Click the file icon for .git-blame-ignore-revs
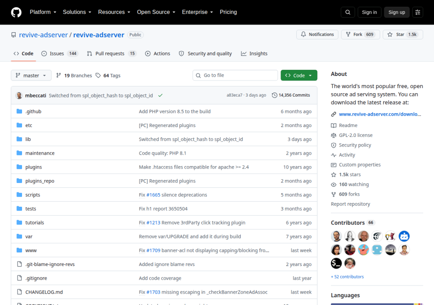Screen dimensions: 434x305 click(x=19, y=264)
